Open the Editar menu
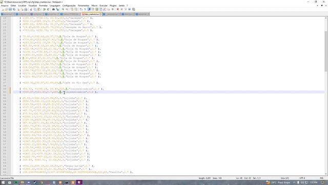328x185 pixels. tap(13, 6)
